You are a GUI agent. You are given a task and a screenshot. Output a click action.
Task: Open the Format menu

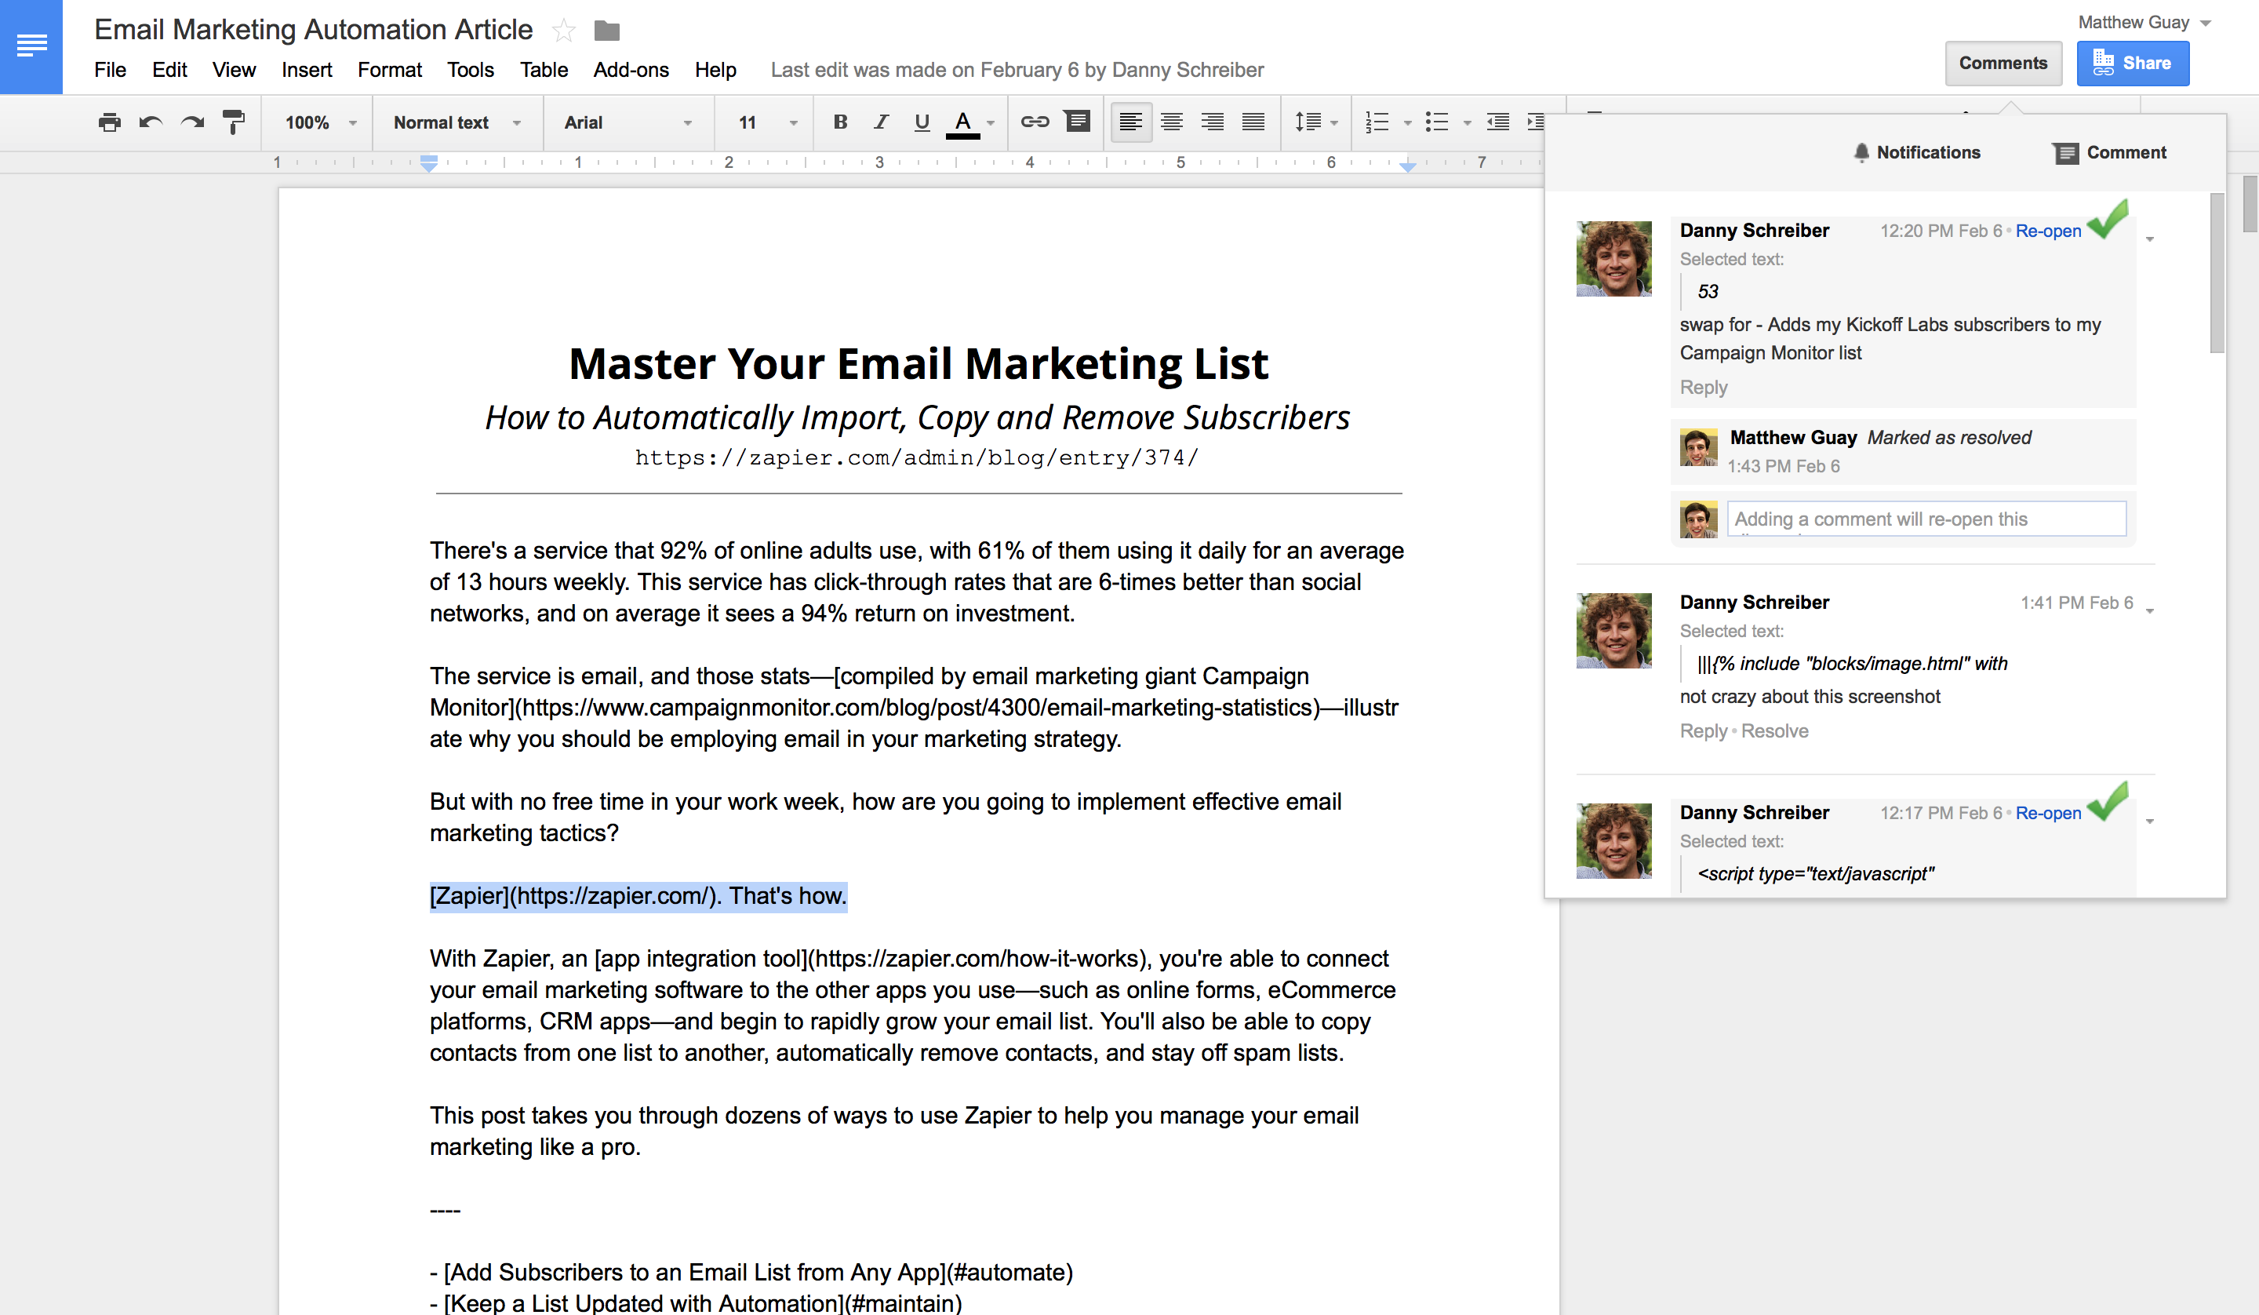click(389, 70)
